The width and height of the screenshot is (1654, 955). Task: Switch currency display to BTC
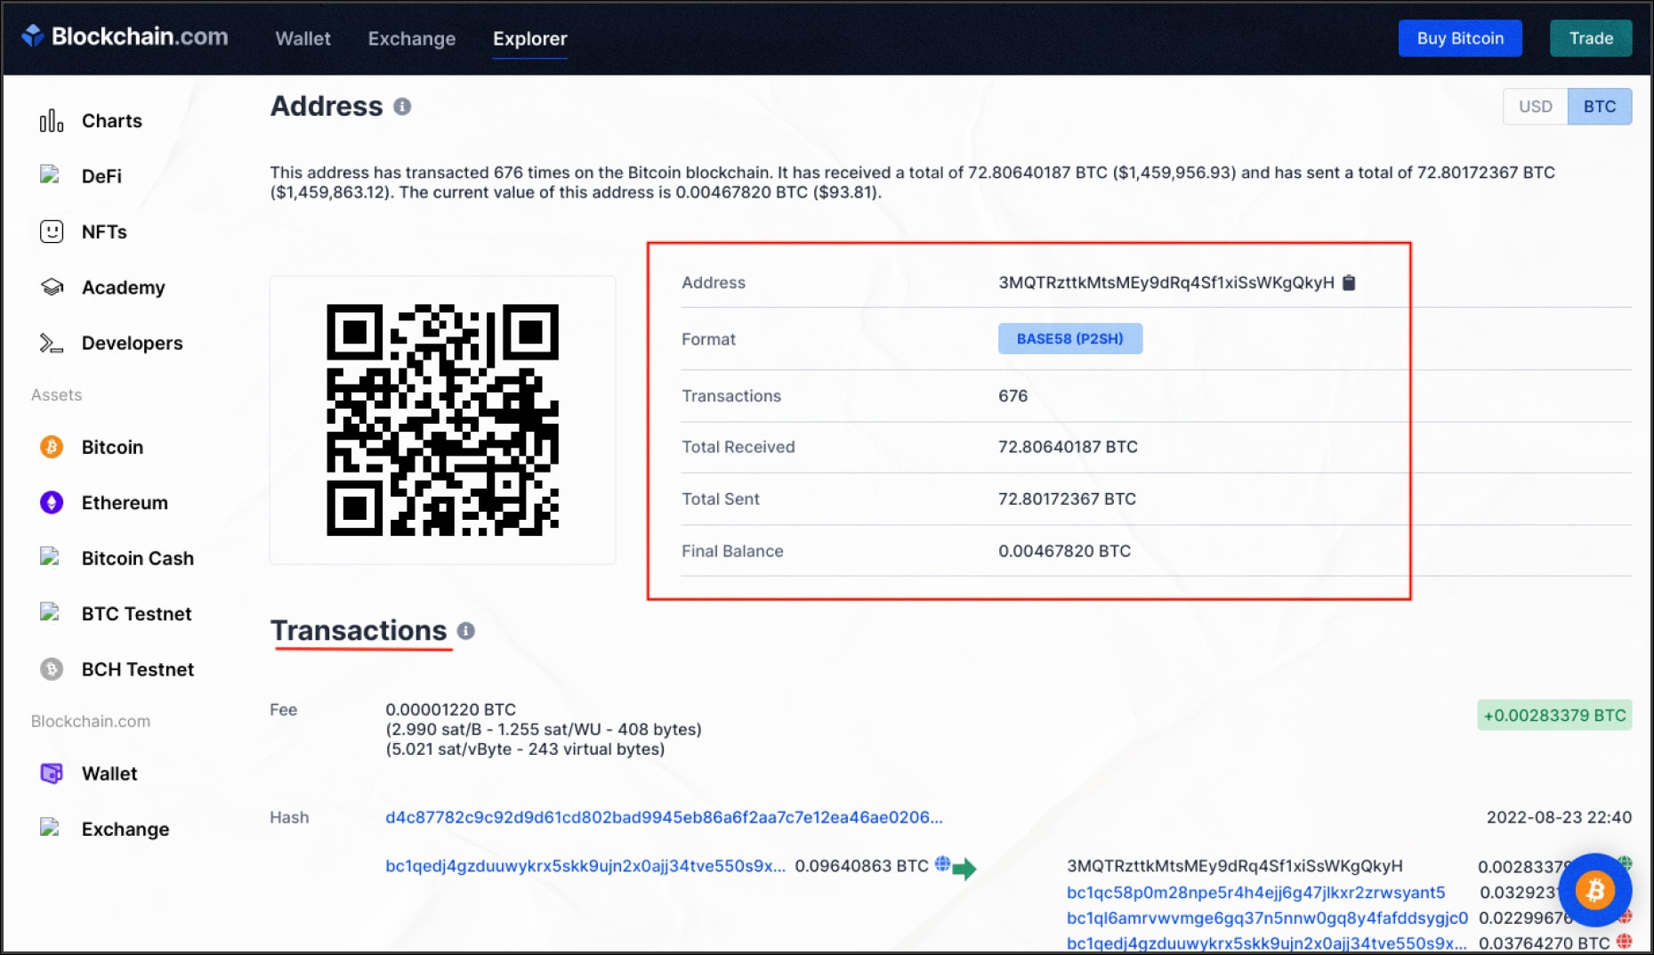click(x=1600, y=106)
